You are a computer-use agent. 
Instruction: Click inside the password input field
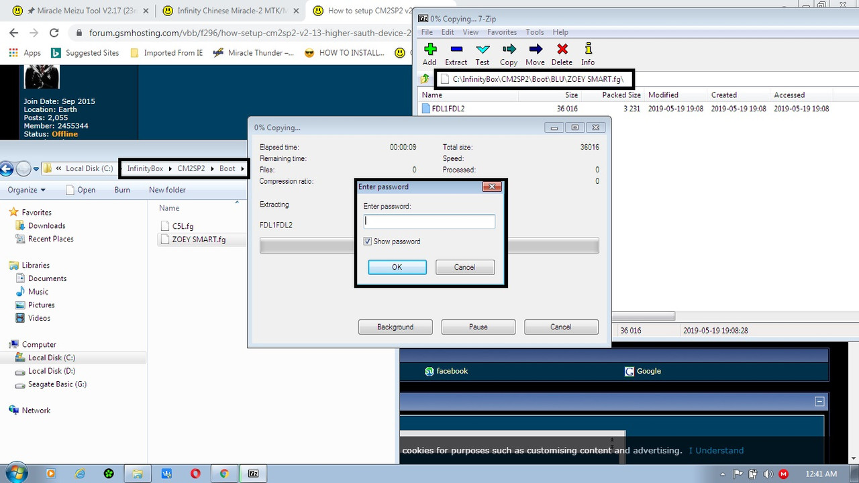point(429,221)
